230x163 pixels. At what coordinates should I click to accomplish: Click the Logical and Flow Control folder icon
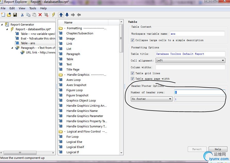(x=61, y=131)
